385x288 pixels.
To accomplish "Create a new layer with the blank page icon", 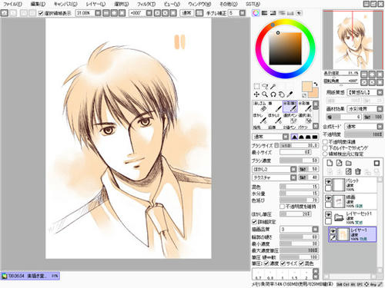I will click(x=330, y=163).
